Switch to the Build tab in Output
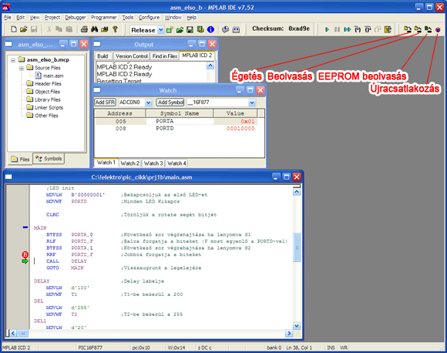The height and width of the screenshot is (353, 447). tap(103, 56)
